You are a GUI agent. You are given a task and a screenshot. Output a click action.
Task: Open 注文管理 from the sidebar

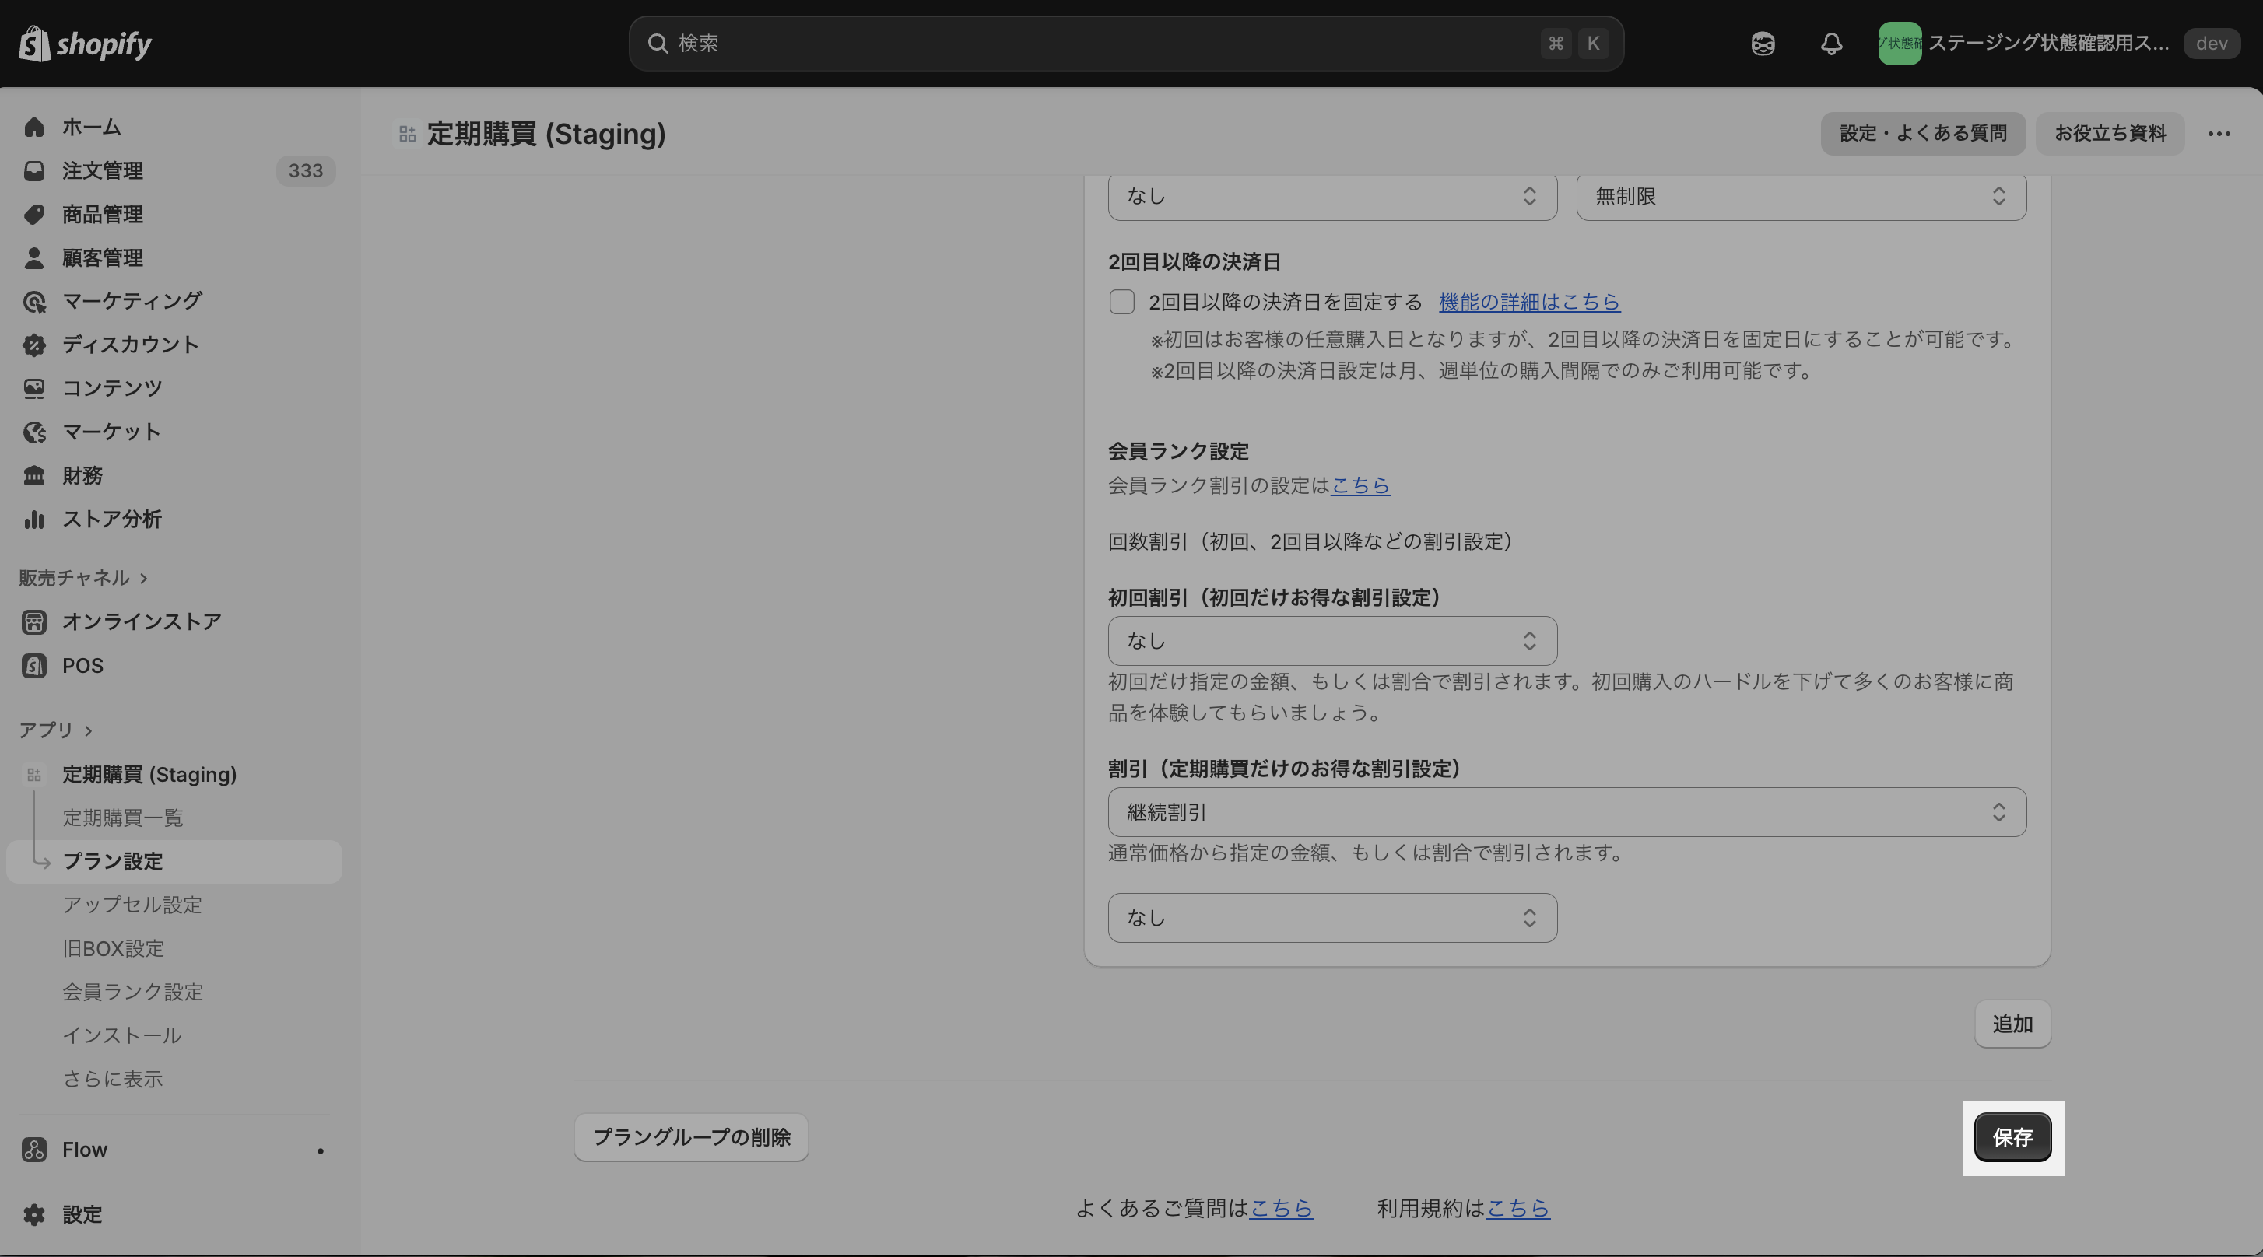(x=102, y=171)
